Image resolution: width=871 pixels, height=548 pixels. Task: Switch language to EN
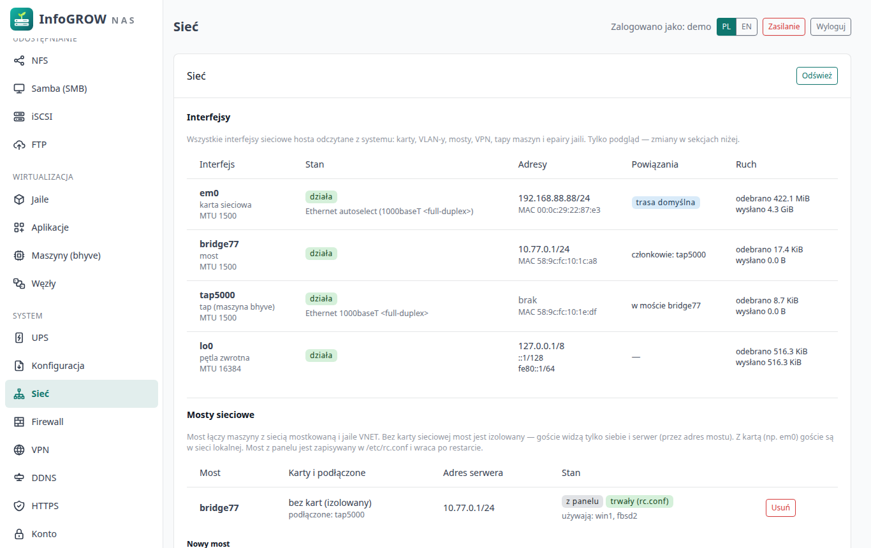(747, 27)
